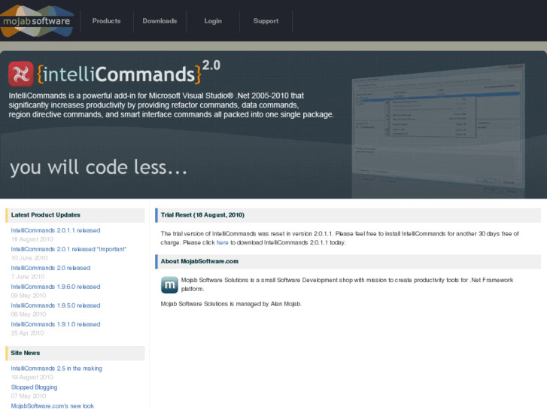This screenshot has width=547, height=410.
Task: Open 'IntelliCommands 1.9.5.0 released' link
Action: (x=56, y=305)
